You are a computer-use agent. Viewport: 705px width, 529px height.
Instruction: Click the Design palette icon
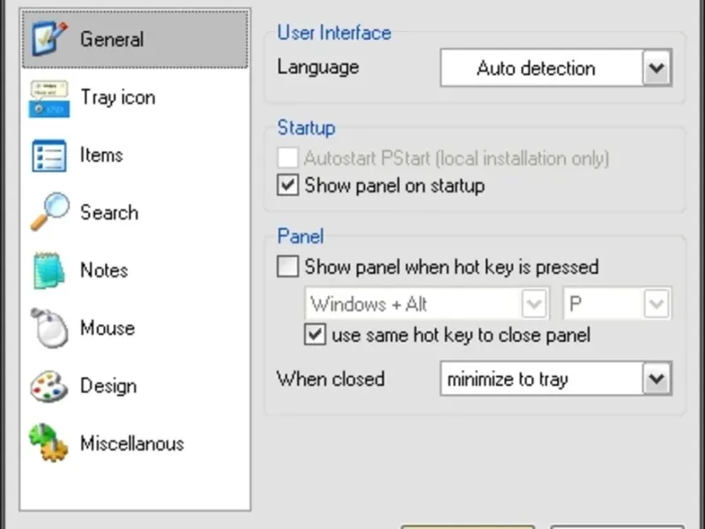pyautogui.click(x=50, y=386)
